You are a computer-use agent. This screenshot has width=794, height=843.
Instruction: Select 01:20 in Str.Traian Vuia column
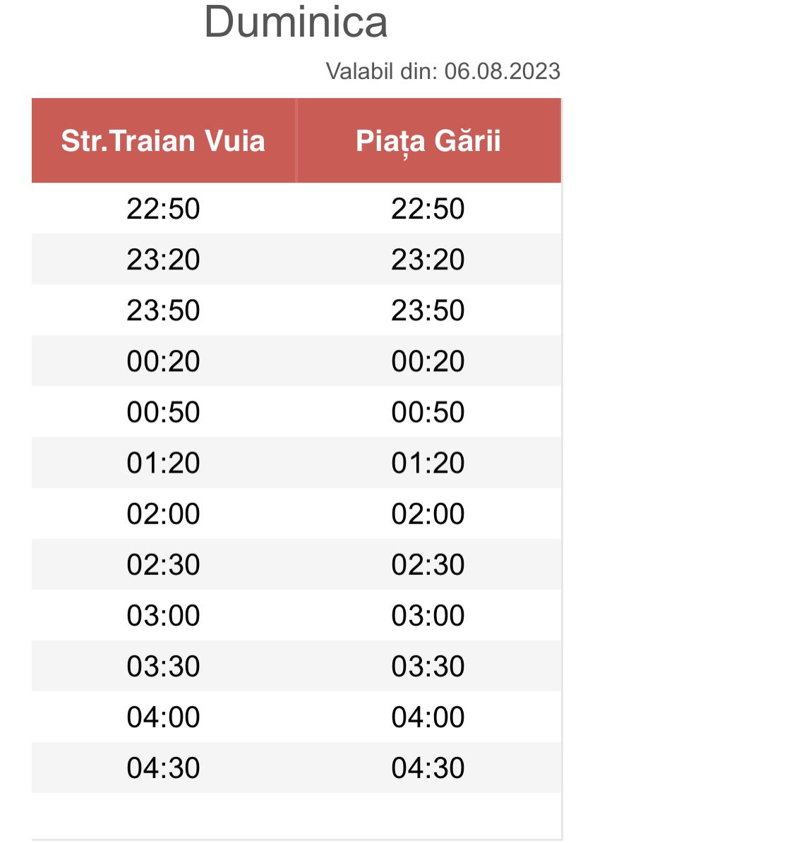click(163, 463)
